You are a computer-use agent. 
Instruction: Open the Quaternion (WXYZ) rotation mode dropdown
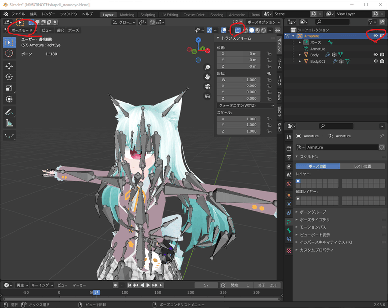pyautogui.click(x=246, y=105)
